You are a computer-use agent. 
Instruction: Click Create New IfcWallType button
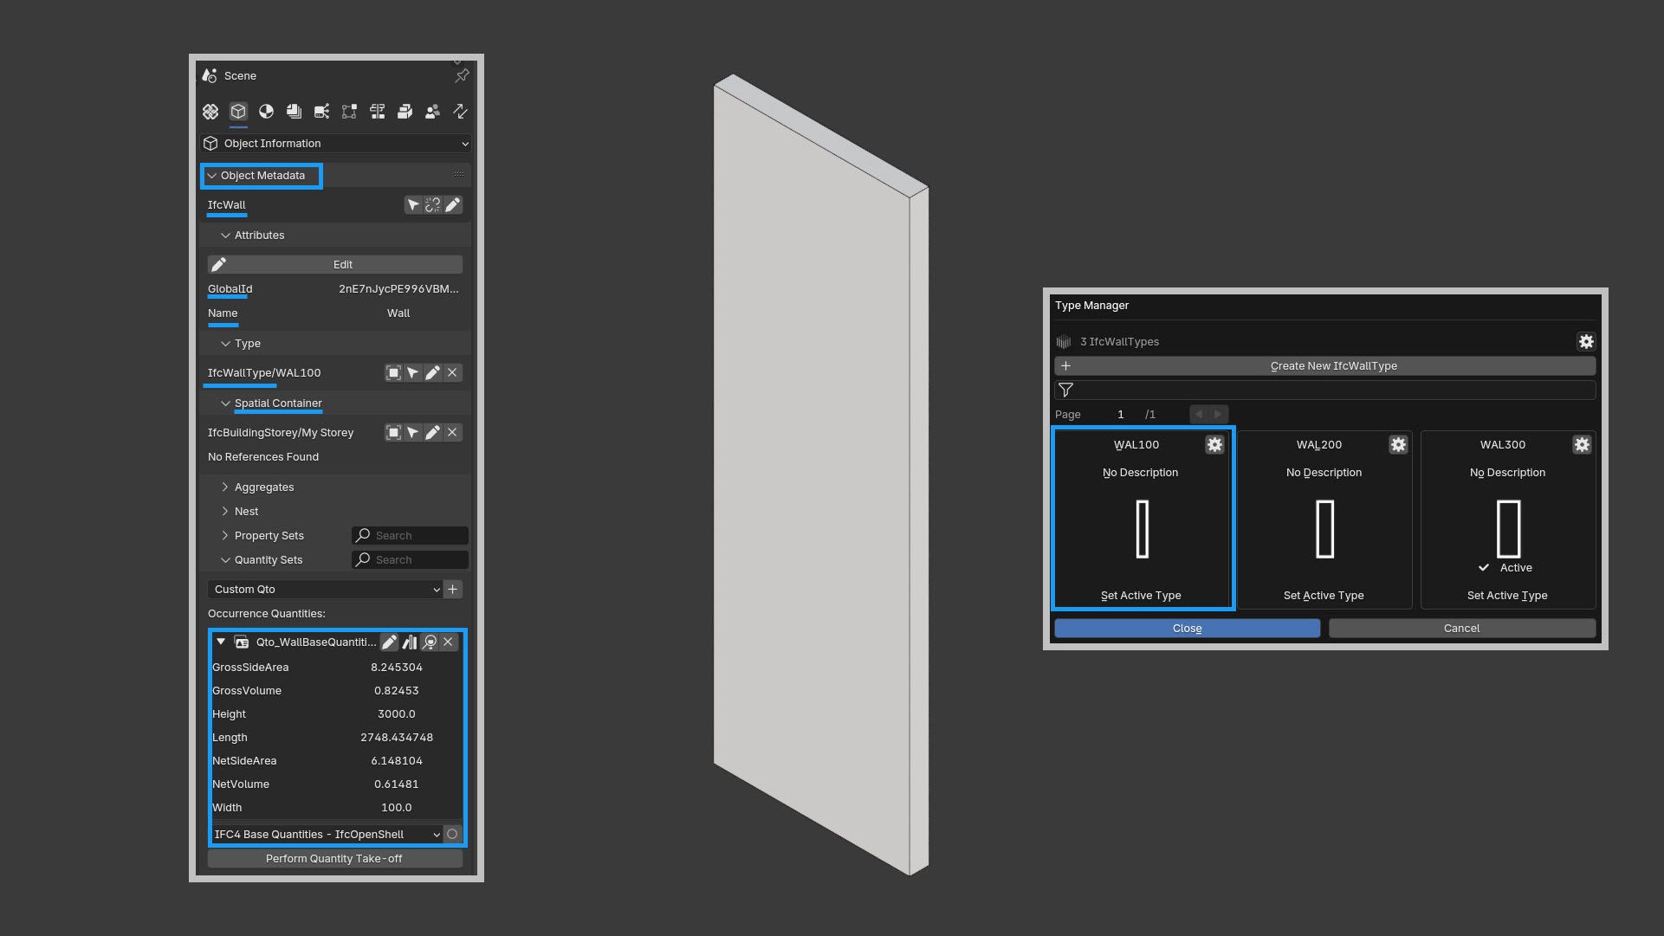pyautogui.click(x=1325, y=366)
